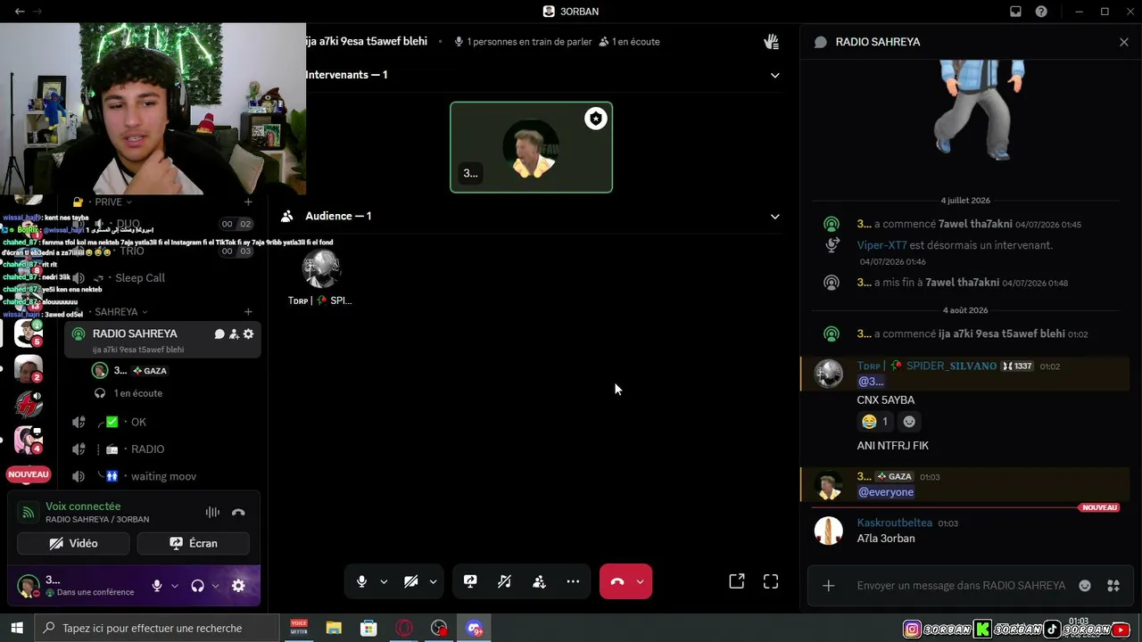Open microphone options arrow in stage controls
The width and height of the screenshot is (1142, 642).
384,581
